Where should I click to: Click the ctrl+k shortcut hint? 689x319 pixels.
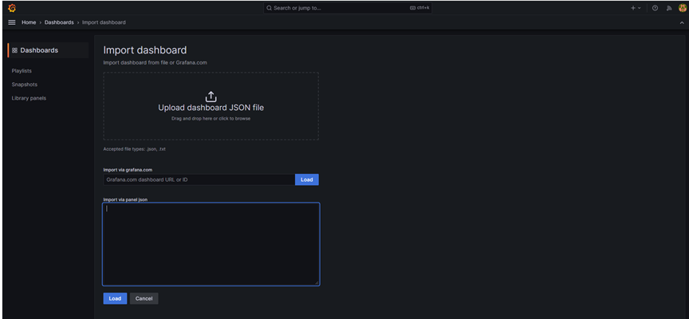tap(419, 8)
